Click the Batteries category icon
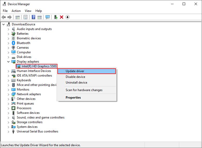The height and width of the screenshot is (148, 202). 13,34
